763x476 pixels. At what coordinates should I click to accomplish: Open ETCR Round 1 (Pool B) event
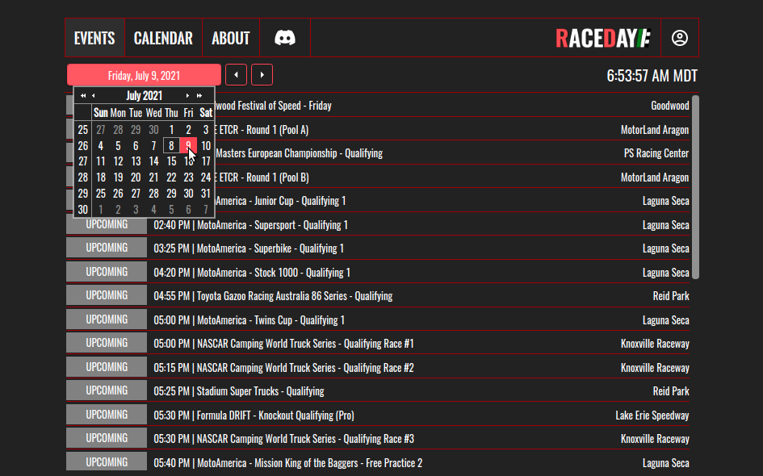pos(262,177)
